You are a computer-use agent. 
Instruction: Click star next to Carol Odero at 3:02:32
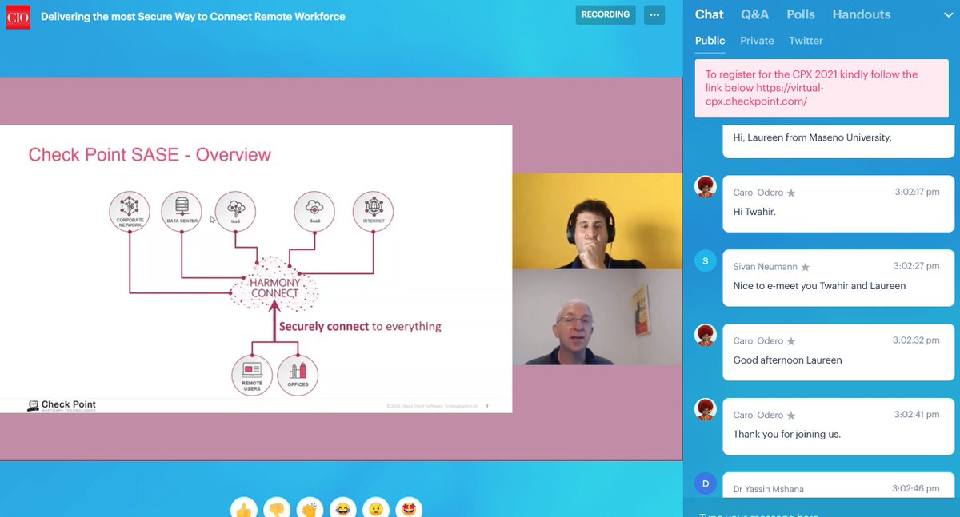point(791,341)
